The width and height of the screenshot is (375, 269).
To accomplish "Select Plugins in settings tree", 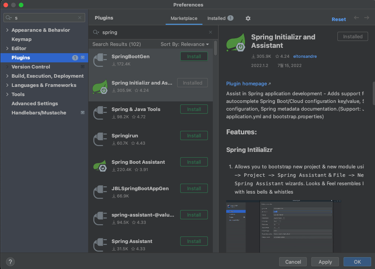I will pyautogui.click(x=44, y=57).
